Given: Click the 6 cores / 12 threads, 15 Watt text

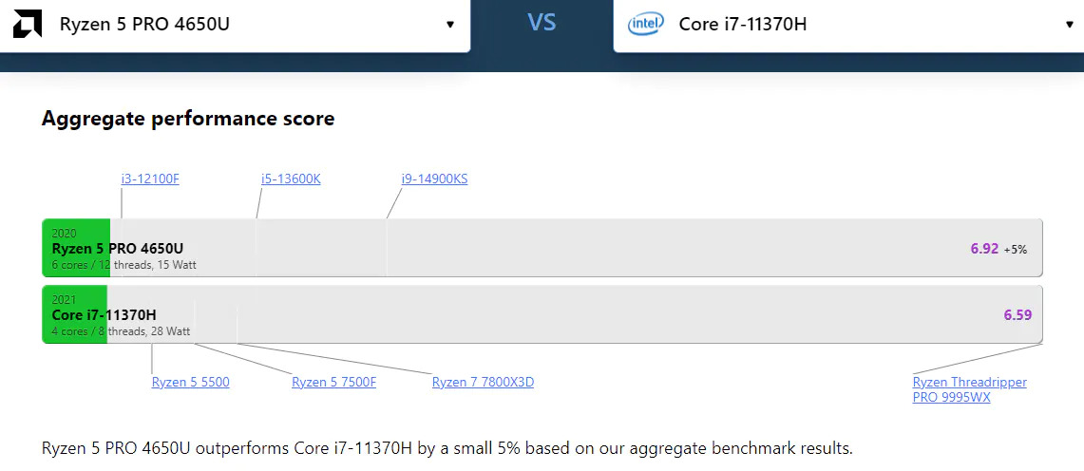Looking at the screenshot, I should [124, 265].
